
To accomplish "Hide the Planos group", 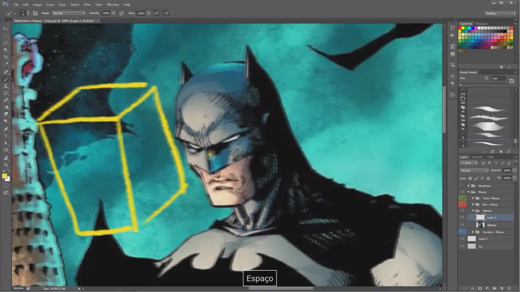I will [x=462, y=192].
